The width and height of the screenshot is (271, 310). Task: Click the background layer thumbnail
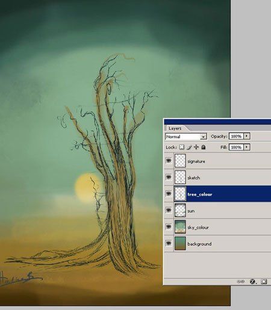180,243
